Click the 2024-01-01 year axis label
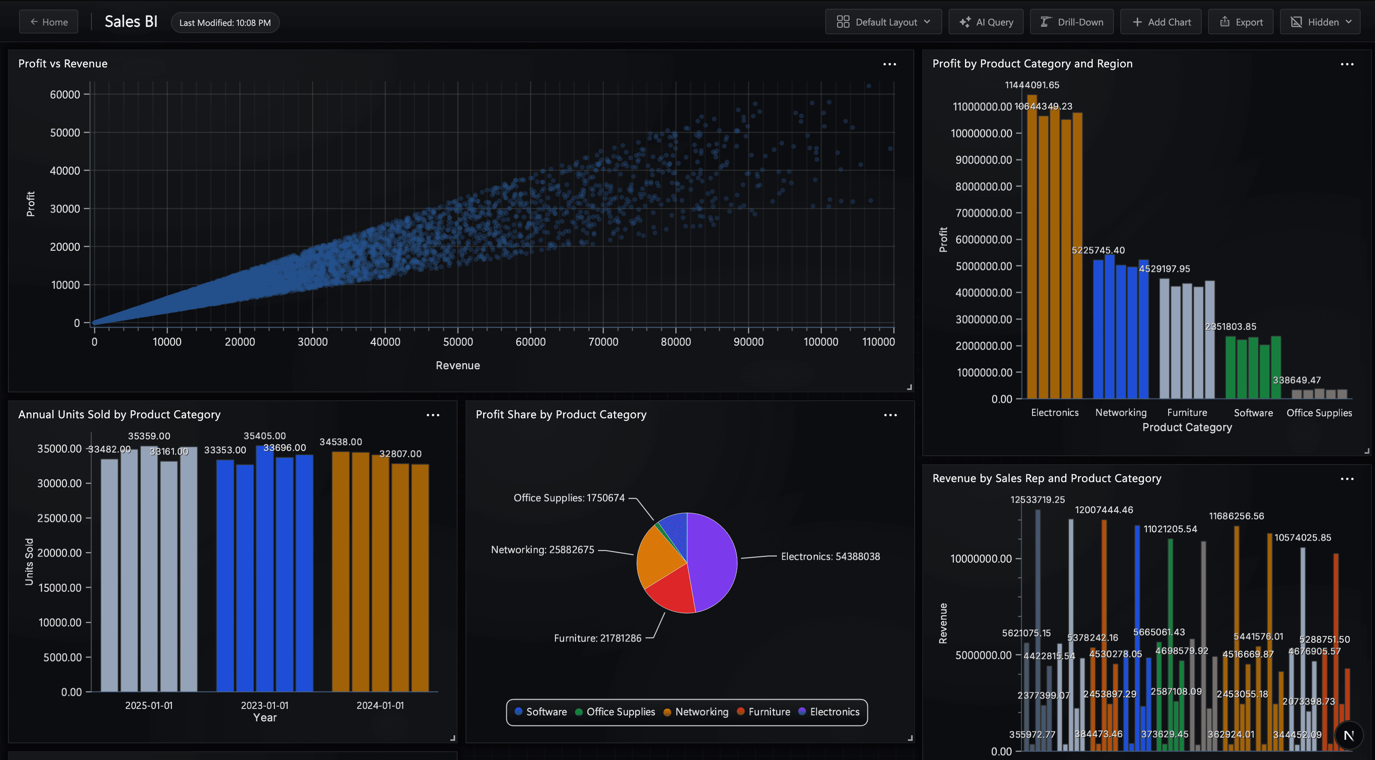The height and width of the screenshot is (760, 1375). coord(380,705)
